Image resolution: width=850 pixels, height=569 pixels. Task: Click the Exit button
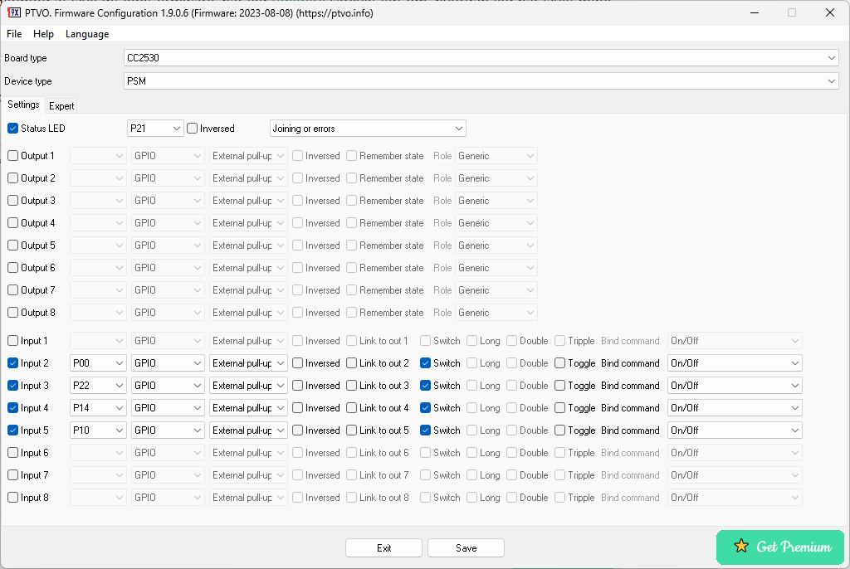pyautogui.click(x=383, y=548)
